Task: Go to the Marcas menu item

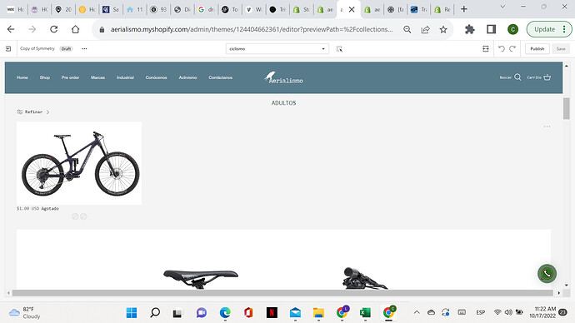Action: pyautogui.click(x=97, y=77)
